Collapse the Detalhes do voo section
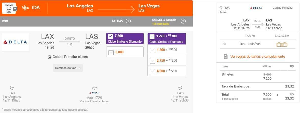This screenshot has width=300, height=113. 68,68
